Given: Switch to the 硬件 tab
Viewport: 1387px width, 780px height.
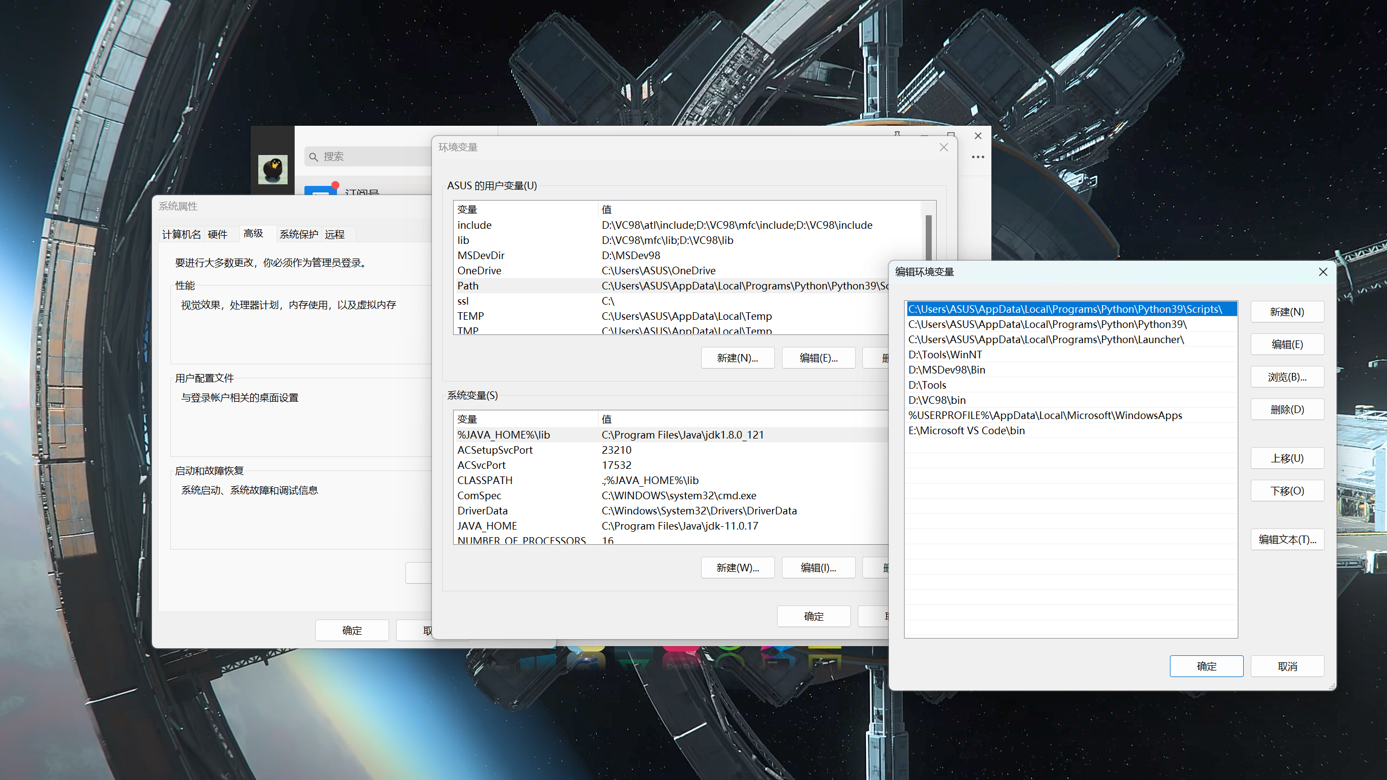Looking at the screenshot, I should (218, 234).
